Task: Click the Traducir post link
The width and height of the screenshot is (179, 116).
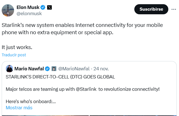Action: 14,55
